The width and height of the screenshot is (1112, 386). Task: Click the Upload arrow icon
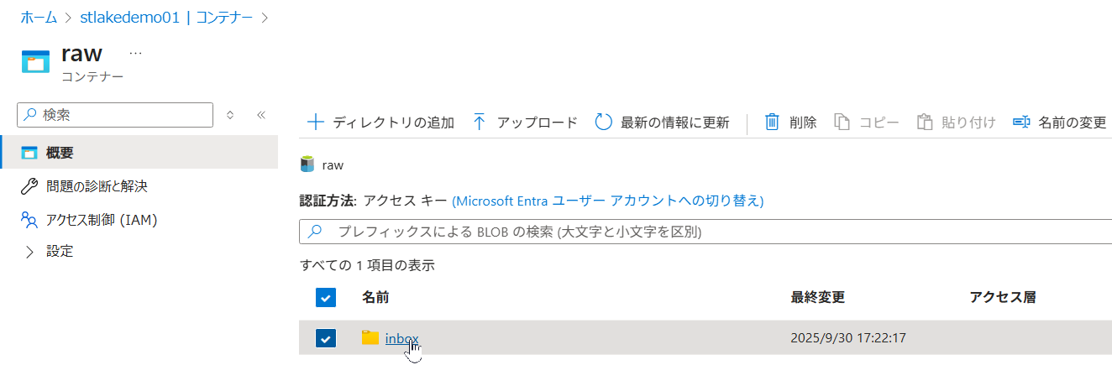480,123
